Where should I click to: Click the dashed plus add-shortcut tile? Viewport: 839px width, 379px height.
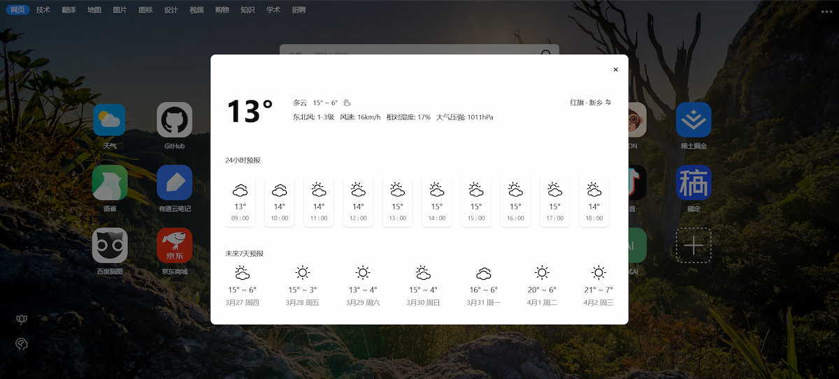coord(694,245)
